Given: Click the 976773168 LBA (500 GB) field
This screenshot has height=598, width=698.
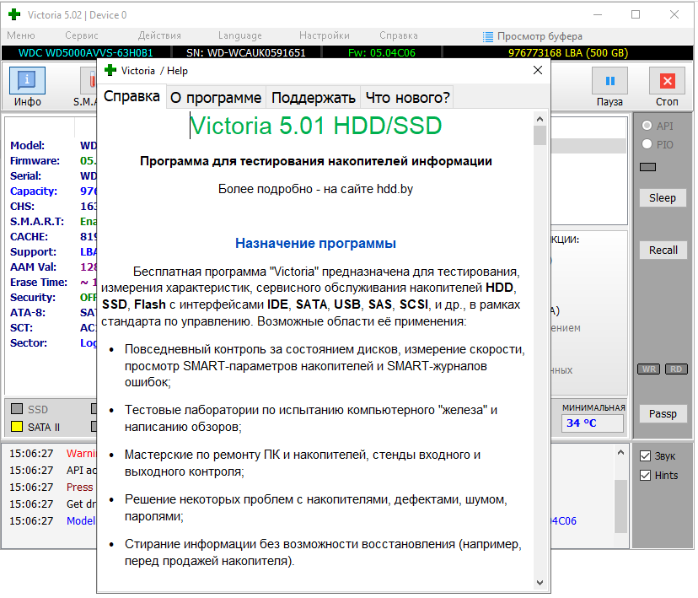Looking at the screenshot, I should [568, 53].
